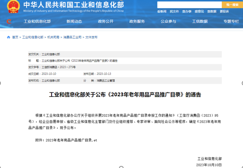The image size is (243, 168).
Task: Open the 政务服务 menu
Action: click(137, 21)
